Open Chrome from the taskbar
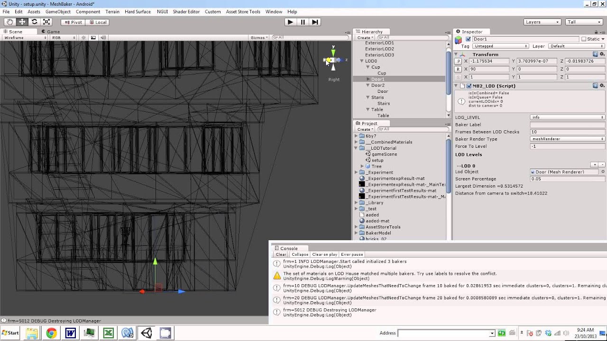This screenshot has width=607, height=341. tap(51, 333)
